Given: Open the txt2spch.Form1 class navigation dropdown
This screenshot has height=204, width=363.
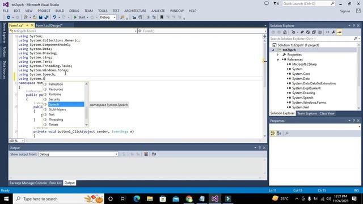Looking at the screenshot, I should pyautogui.click(x=73, y=31).
